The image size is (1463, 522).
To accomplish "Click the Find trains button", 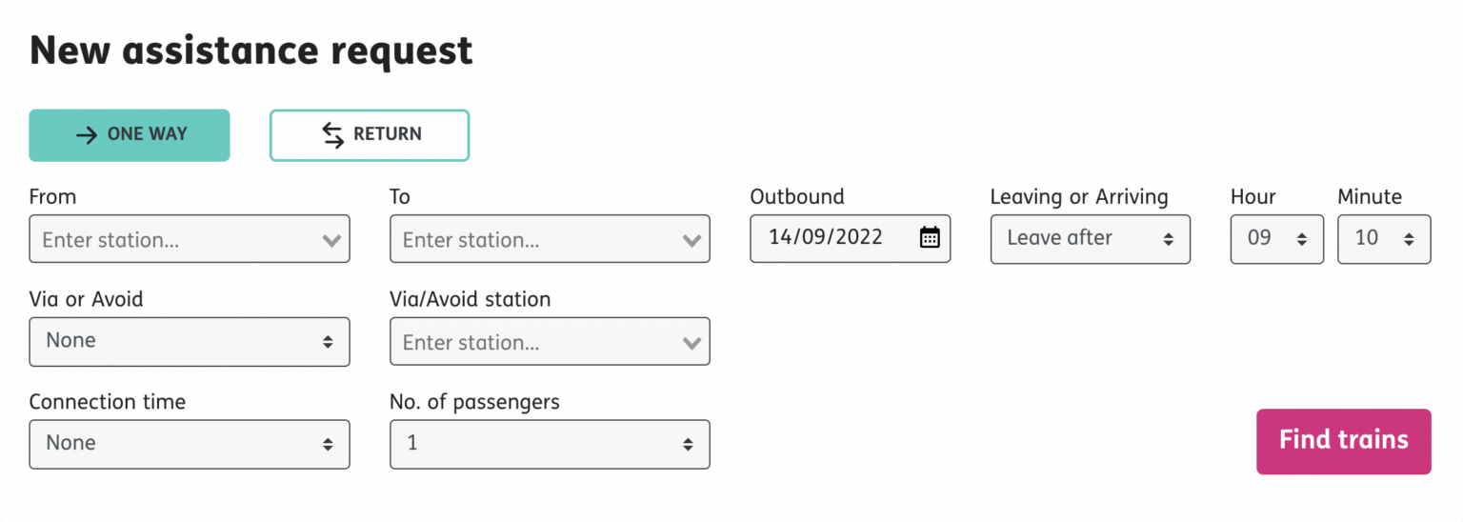I will pos(1344,441).
